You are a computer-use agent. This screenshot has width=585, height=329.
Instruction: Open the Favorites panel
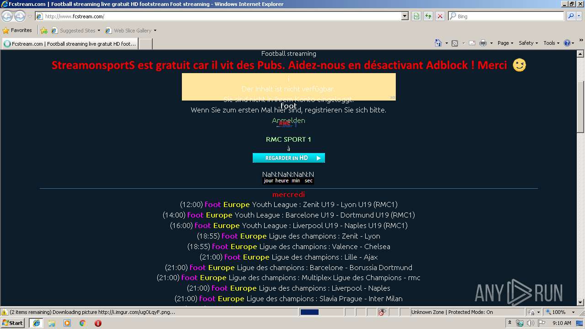point(17,30)
